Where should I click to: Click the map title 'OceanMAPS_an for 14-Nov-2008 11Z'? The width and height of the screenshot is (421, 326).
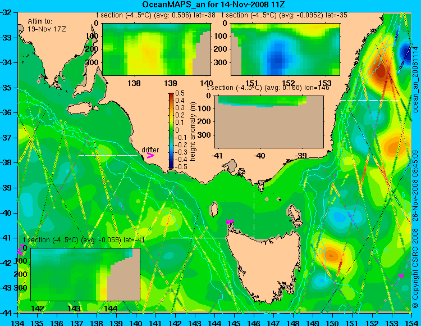(x=214, y=4)
